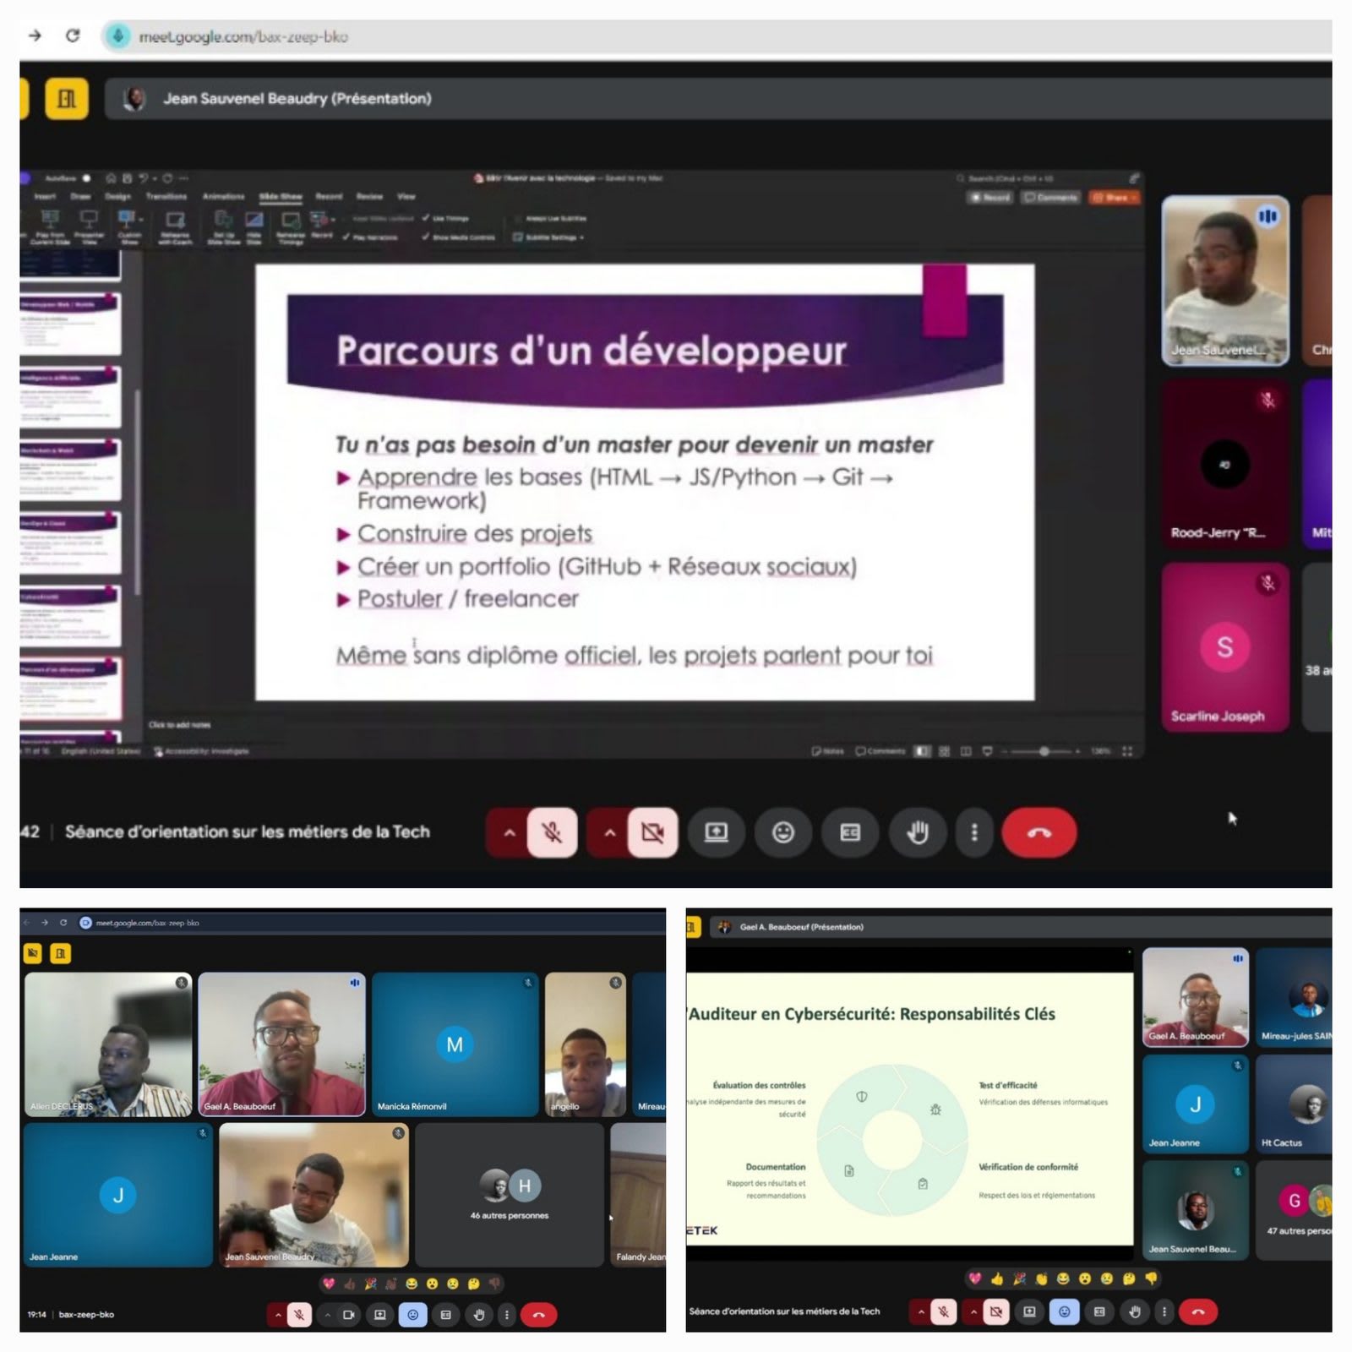
Task: Click site info icon beside meet.google.com URL
Action: pos(118,35)
